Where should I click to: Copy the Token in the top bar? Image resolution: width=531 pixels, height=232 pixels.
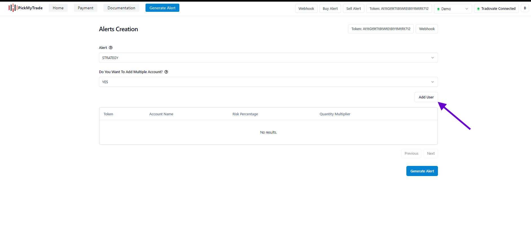[399, 8]
